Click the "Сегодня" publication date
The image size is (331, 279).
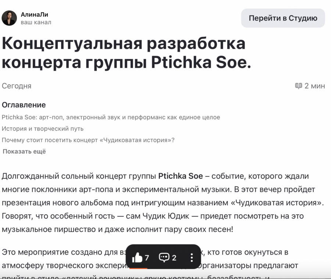pos(17,86)
